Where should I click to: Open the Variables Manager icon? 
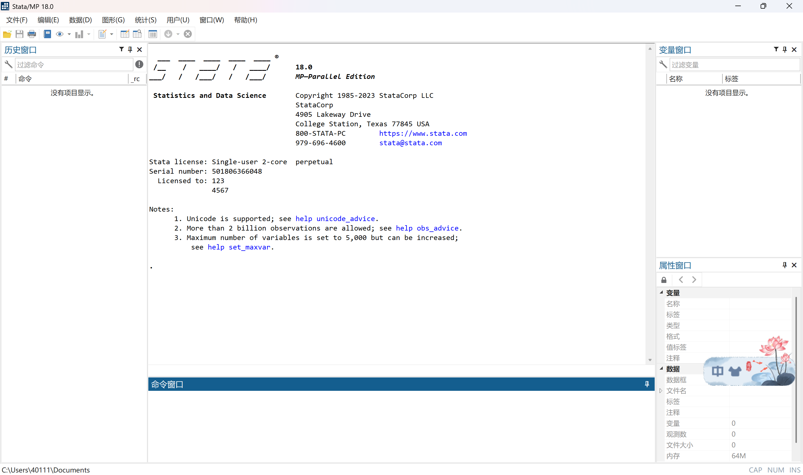point(153,34)
